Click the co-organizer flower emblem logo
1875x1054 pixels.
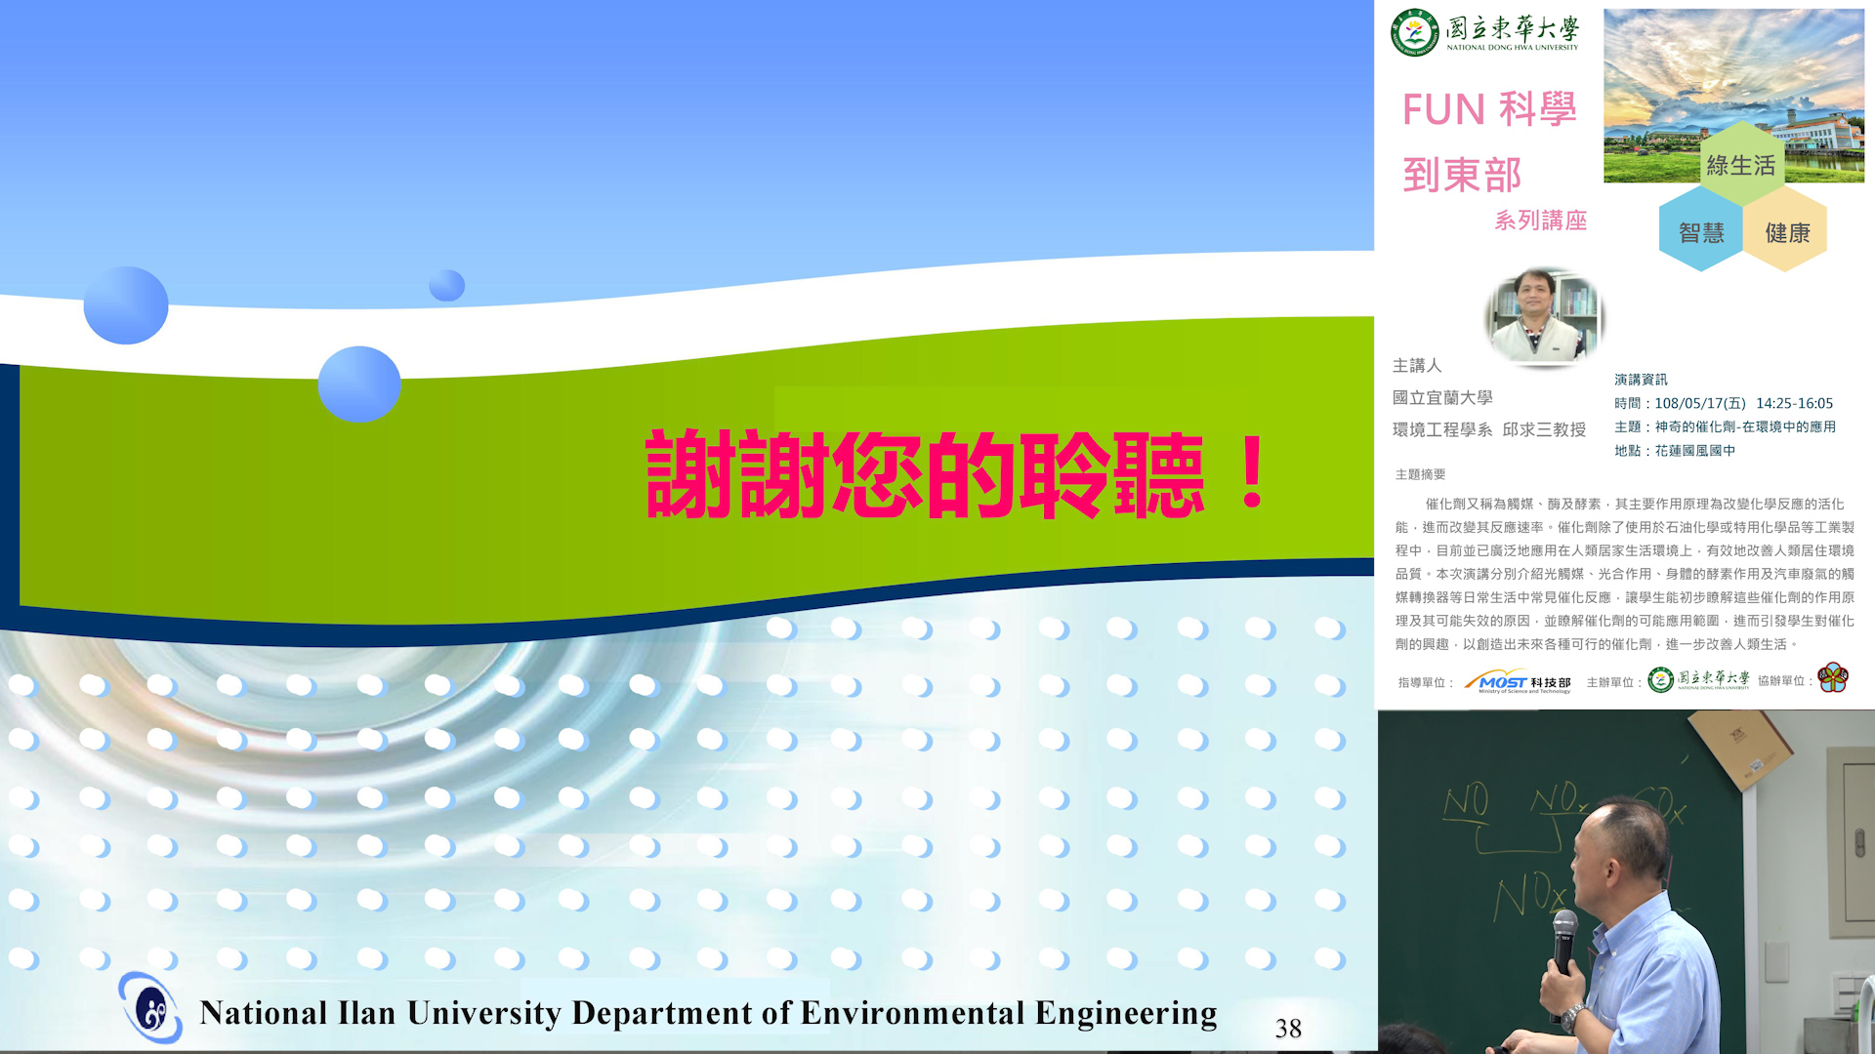tap(1833, 677)
